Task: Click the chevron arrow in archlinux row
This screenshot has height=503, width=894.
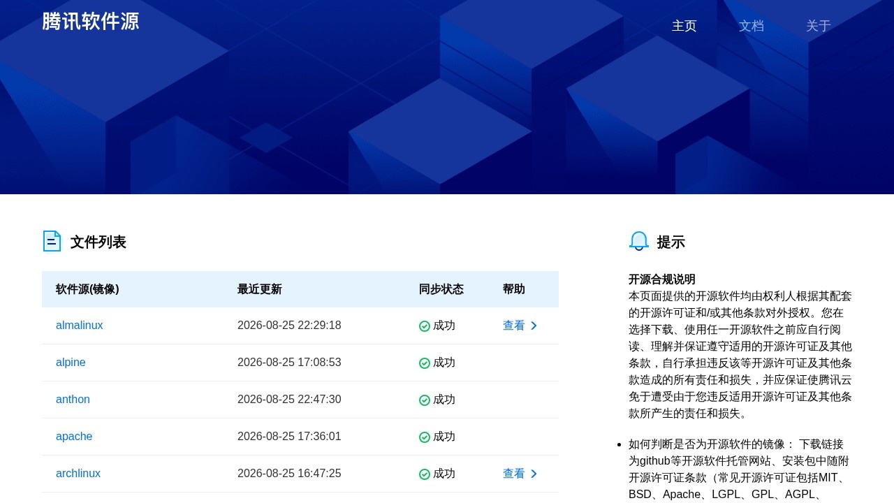Action: (x=534, y=474)
